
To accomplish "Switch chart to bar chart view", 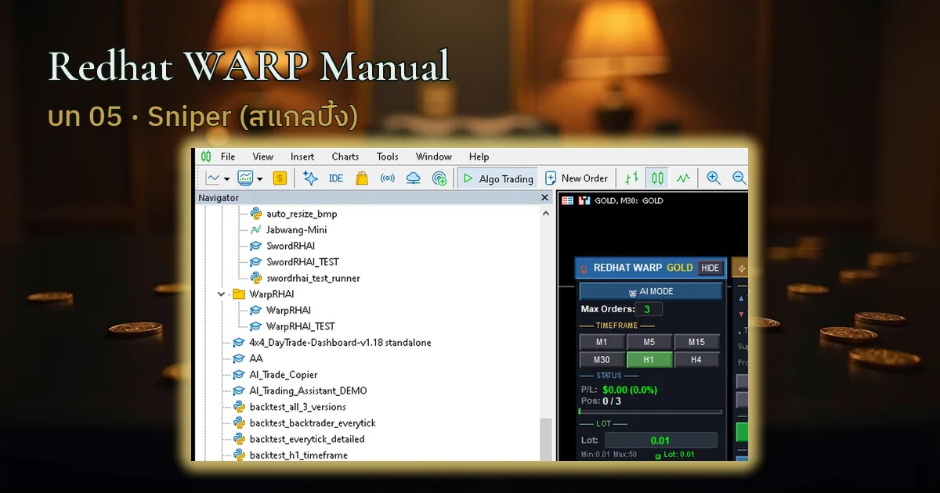I will [631, 178].
